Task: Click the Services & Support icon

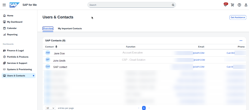Action: 4,63
